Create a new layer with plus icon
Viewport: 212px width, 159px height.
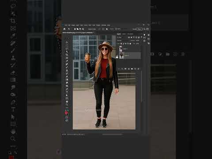135,69
